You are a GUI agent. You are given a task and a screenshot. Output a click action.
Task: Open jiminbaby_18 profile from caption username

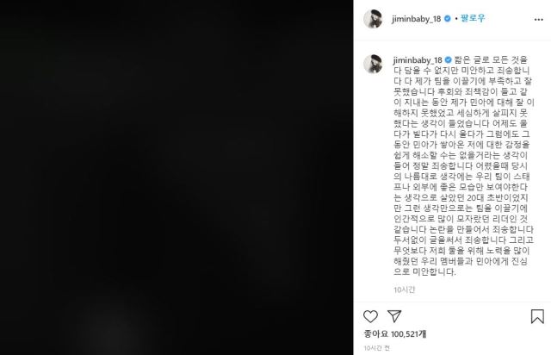[x=418, y=60]
